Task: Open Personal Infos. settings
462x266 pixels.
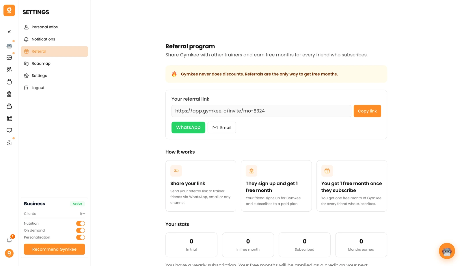Action: pos(54,27)
